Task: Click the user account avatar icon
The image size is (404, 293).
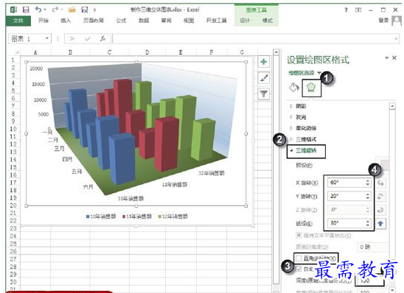Action: tap(397, 21)
